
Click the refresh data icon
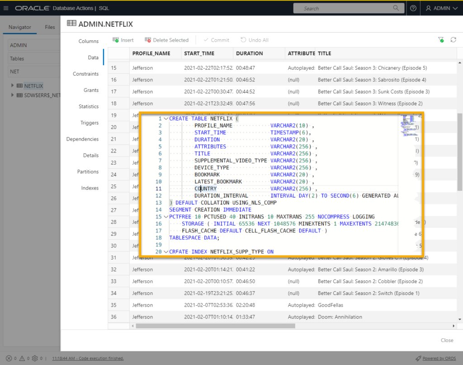click(x=453, y=39)
